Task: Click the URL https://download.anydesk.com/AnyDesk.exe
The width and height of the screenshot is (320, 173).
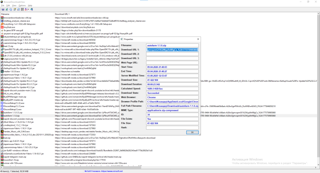Action: click(x=75, y=27)
